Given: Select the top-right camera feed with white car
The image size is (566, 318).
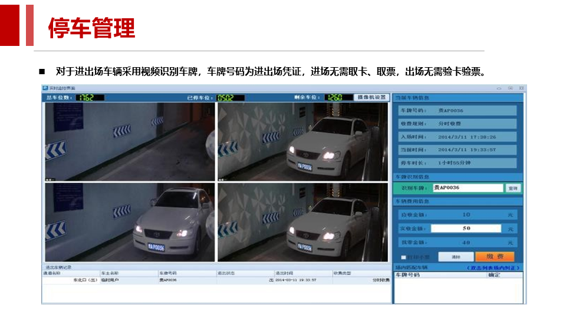Looking at the screenshot, I should point(303,142).
